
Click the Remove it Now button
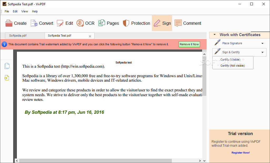pyautogui.click(x=189, y=44)
